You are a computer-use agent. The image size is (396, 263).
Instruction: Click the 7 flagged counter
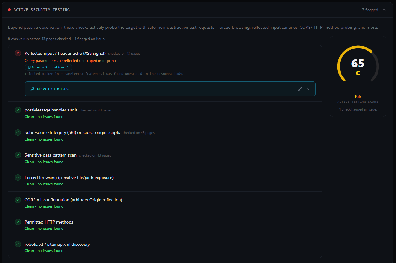(370, 10)
